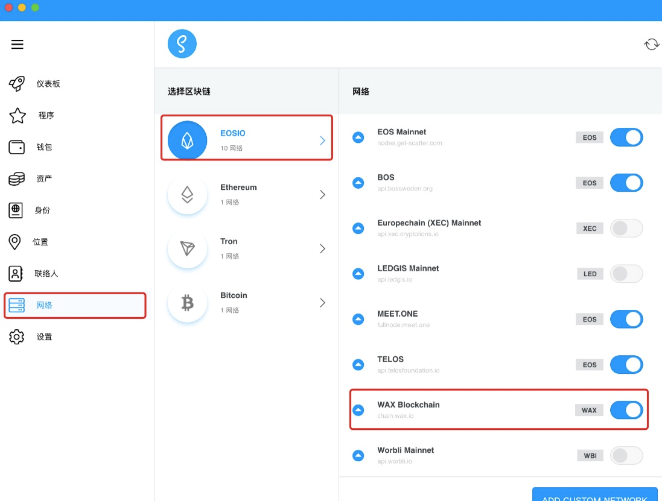Open 资产 in the sidebar

pos(44,179)
